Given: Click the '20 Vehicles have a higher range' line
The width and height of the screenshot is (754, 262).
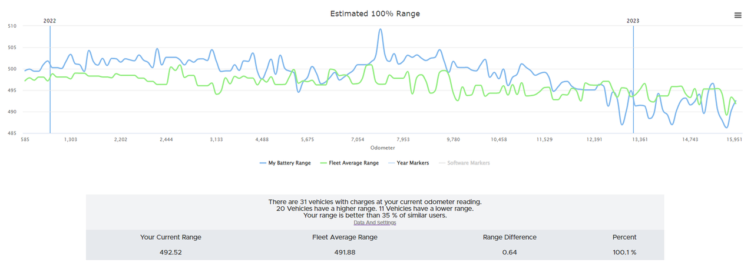Looking at the screenshot, I should pyautogui.click(x=375, y=209).
